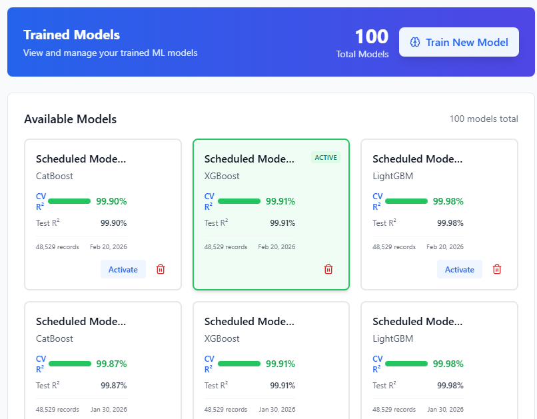This screenshot has height=419, width=537.
Task: Activate the top LightGBM model
Action: coord(460,269)
